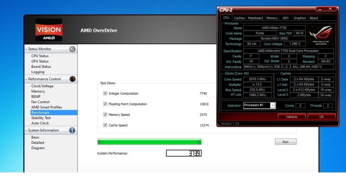Screen dimensions: 346x191
Task: Click the System Performance score field
Action: pos(184,153)
